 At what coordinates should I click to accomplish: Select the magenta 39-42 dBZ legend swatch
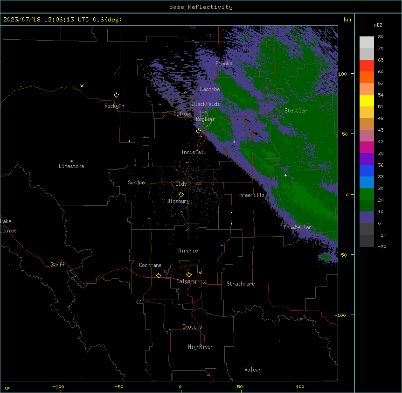[x=367, y=147]
